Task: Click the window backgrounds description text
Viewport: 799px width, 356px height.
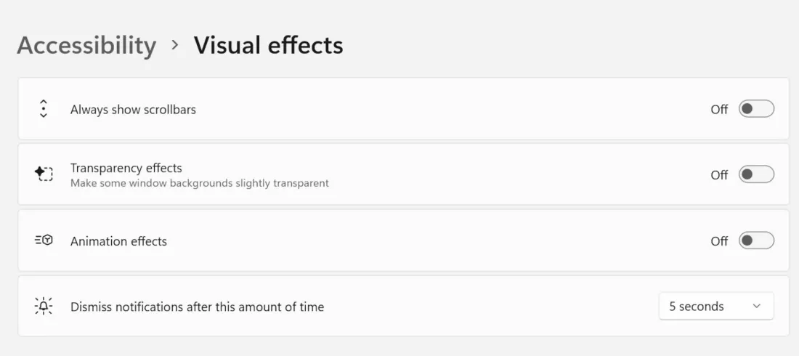Action: pos(200,183)
